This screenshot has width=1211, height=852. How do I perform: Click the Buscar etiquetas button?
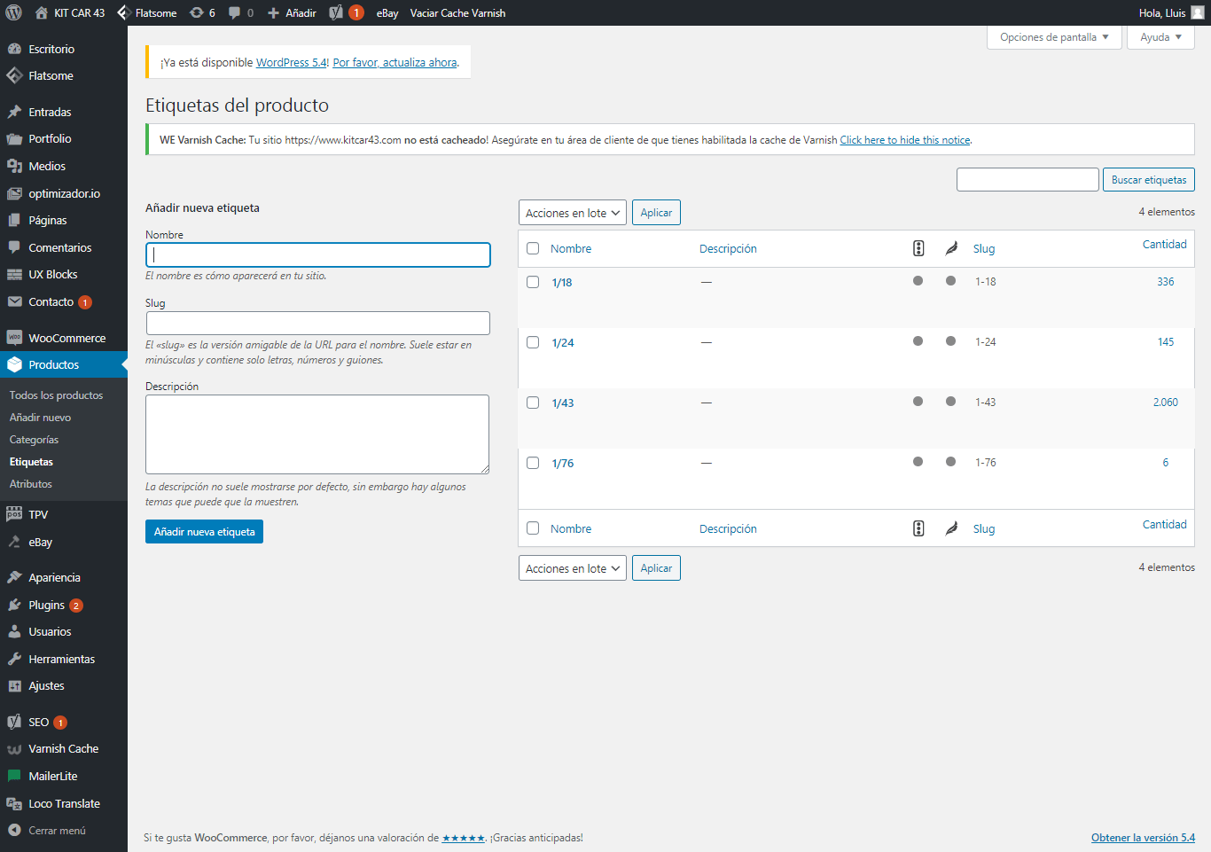click(x=1149, y=179)
